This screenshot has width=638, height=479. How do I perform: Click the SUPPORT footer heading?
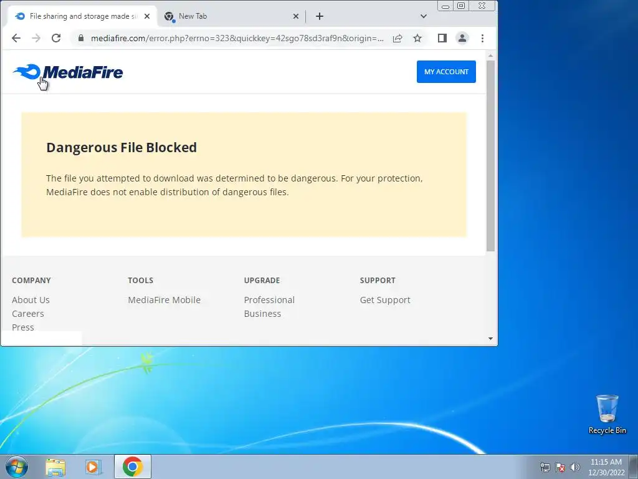(378, 280)
